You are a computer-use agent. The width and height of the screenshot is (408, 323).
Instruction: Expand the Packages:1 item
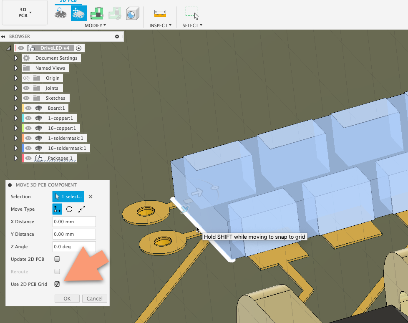click(x=16, y=158)
